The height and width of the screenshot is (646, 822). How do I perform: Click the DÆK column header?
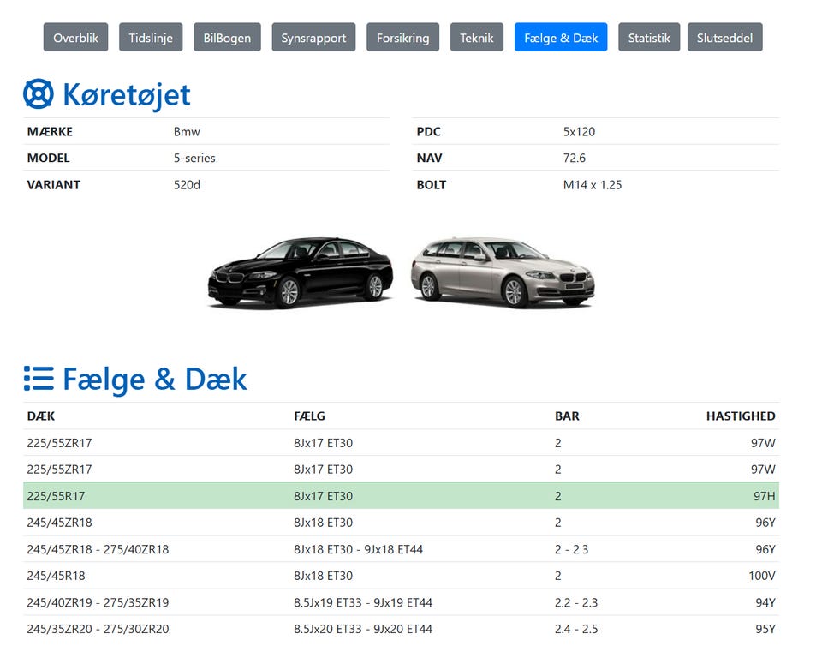point(41,416)
